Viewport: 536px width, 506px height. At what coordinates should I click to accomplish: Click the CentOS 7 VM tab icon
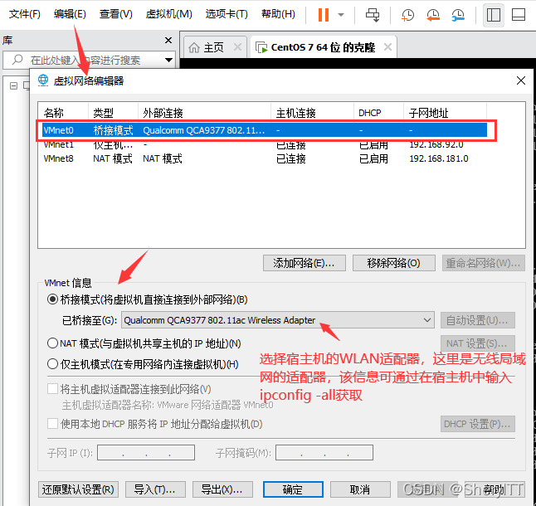[x=261, y=47]
